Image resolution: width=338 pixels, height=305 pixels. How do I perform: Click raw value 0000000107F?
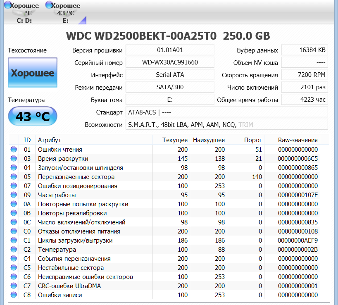298,195
